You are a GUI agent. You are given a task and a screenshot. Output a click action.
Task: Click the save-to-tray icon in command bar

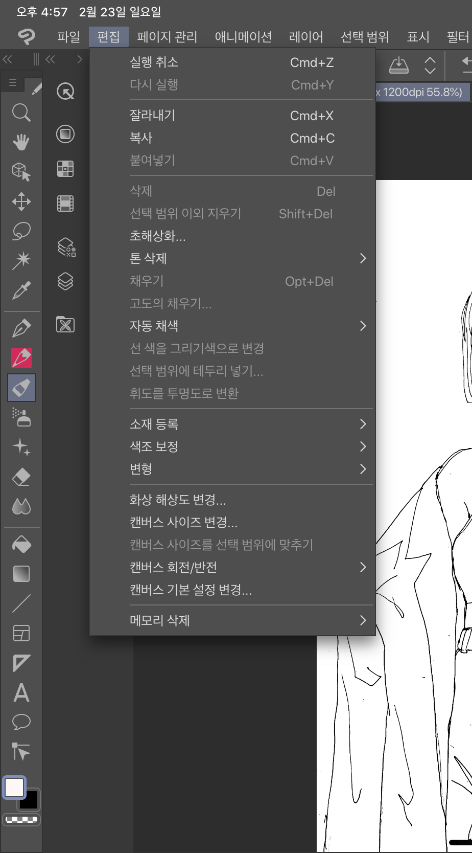point(399,65)
